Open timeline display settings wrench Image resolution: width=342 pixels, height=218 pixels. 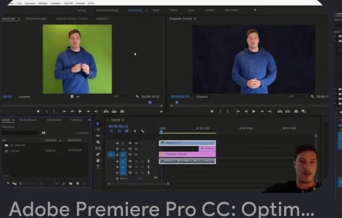point(142,131)
